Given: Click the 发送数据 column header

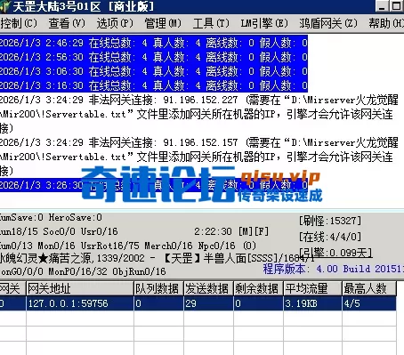Looking at the screenshot, I should (x=208, y=288).
